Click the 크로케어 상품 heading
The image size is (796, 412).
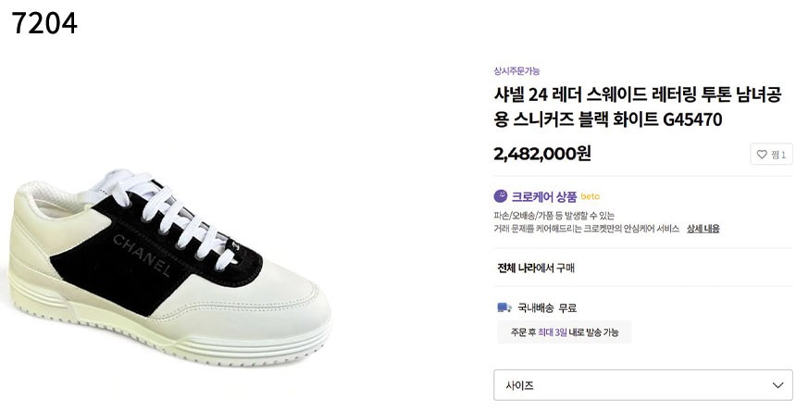(x=543, y=196)
